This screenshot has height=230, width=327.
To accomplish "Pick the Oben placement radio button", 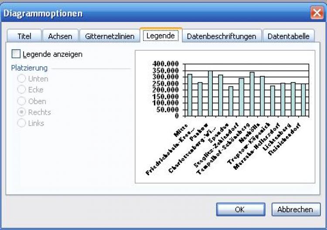I will [x=21, y=101].
